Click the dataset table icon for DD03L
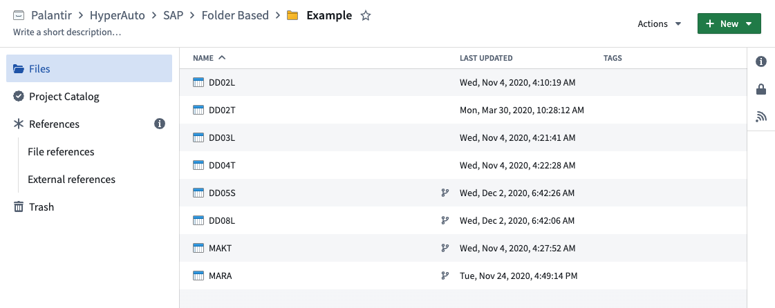 [x=198, y=137]
